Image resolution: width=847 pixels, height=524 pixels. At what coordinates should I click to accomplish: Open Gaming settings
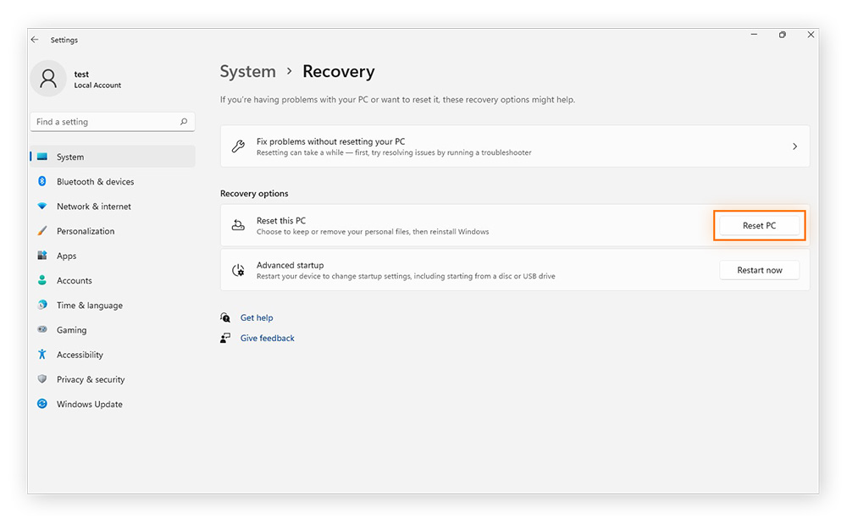click(x=113, y=330)
